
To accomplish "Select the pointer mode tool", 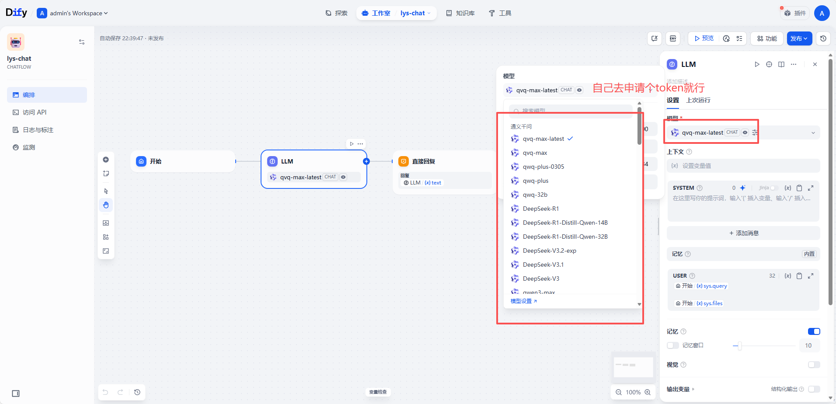I will click(x=106, y=191).
